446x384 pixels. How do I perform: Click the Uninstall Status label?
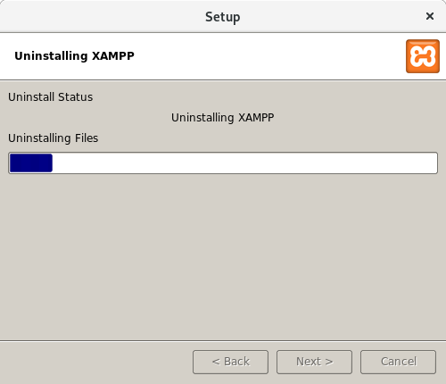point(50,97)
